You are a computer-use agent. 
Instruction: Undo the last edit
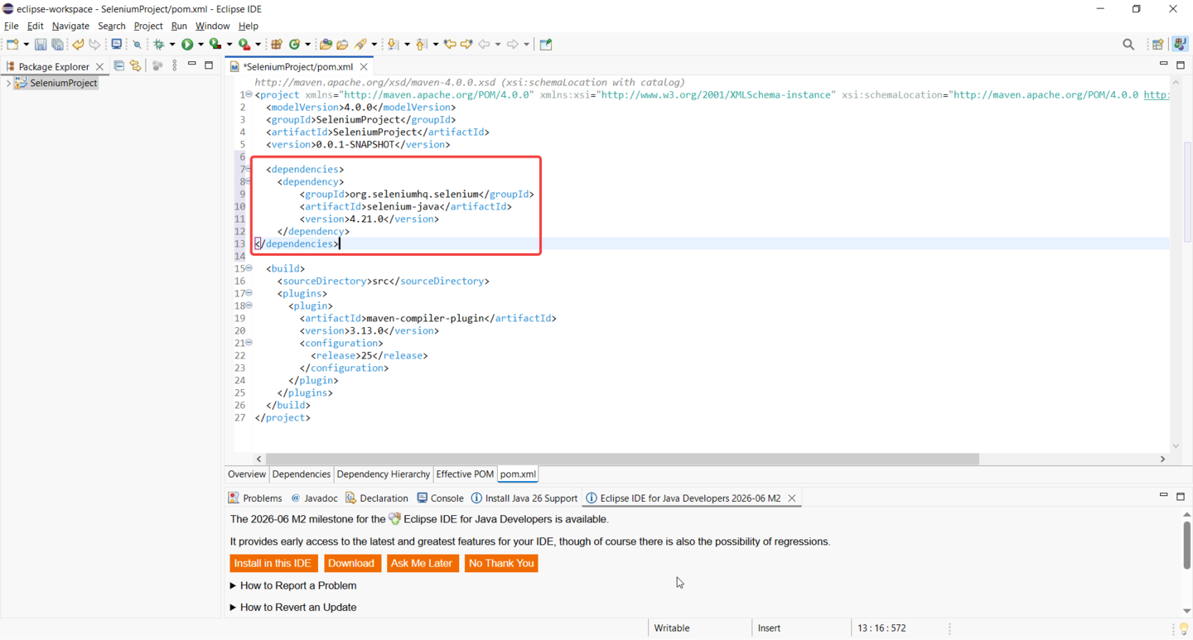pyautogui.click(x=78, y=44)
